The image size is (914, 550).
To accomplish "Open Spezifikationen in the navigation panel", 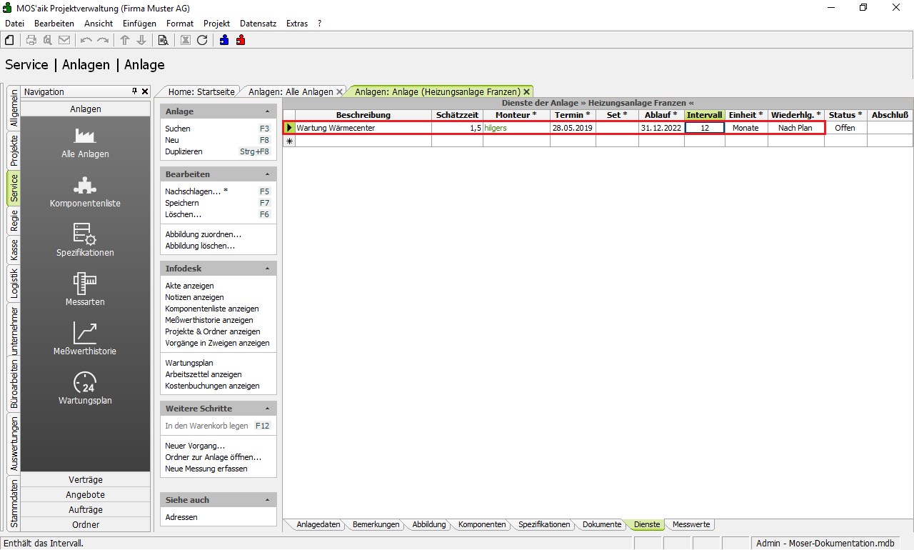I will [85, 241].
